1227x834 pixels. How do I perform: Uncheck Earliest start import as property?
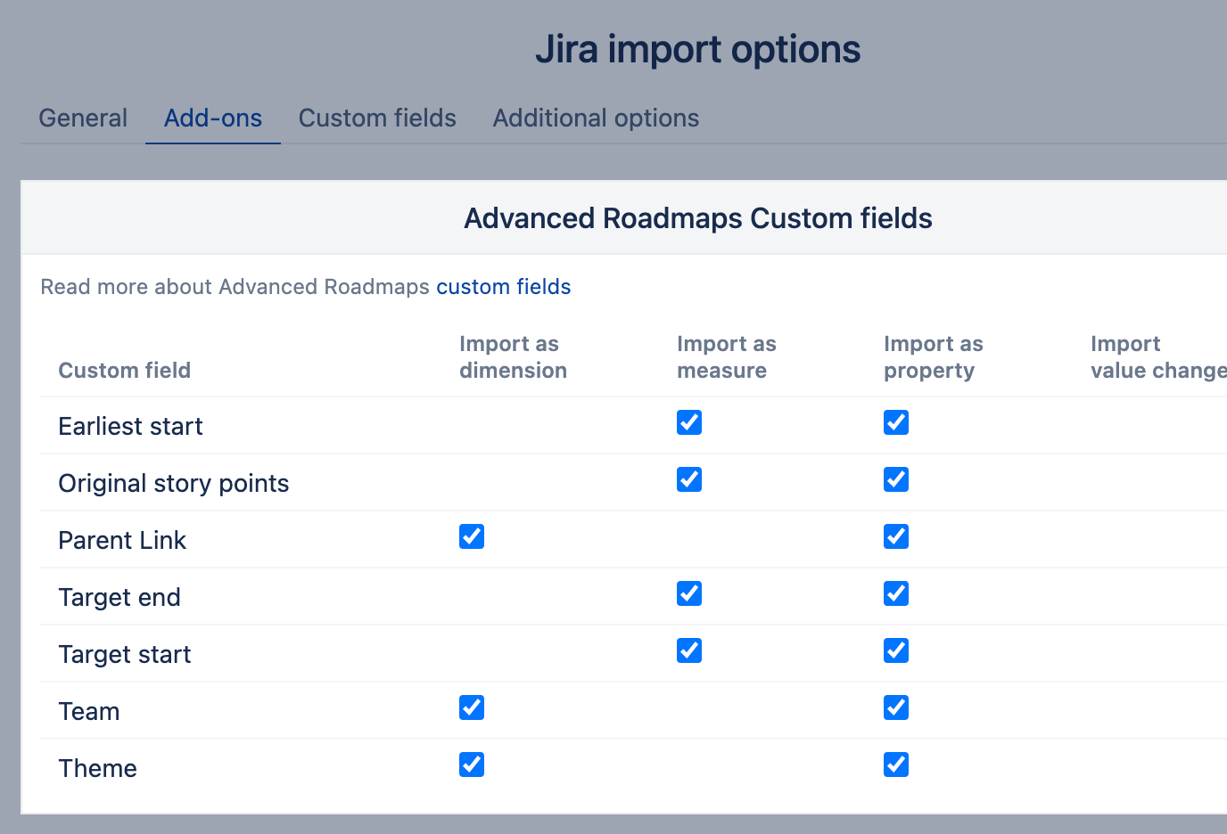click(896, 422)
